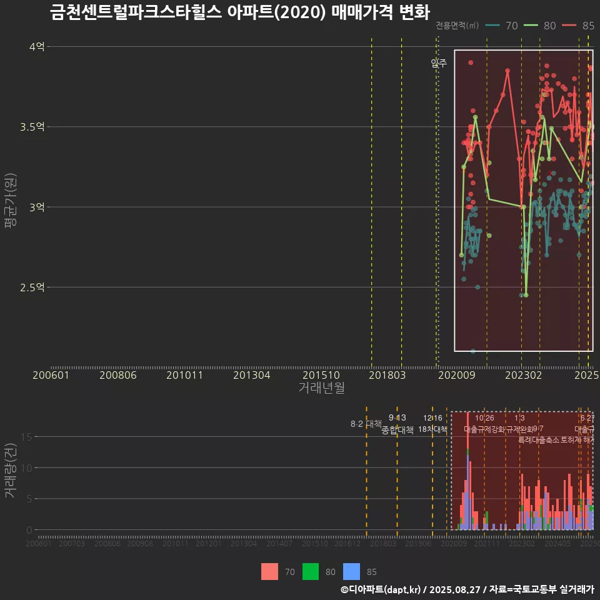Click 201201 on the volume chart axis
This screenshot has width=600, height=600.
tap(209, 543)
